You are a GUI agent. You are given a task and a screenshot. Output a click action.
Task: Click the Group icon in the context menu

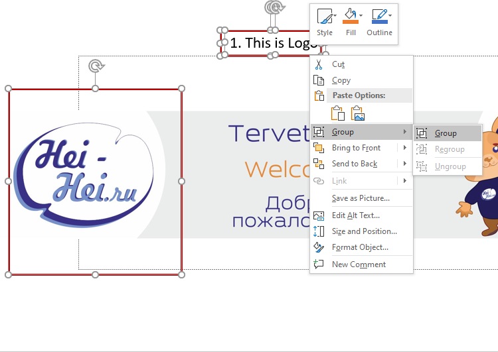pos(319,132)
